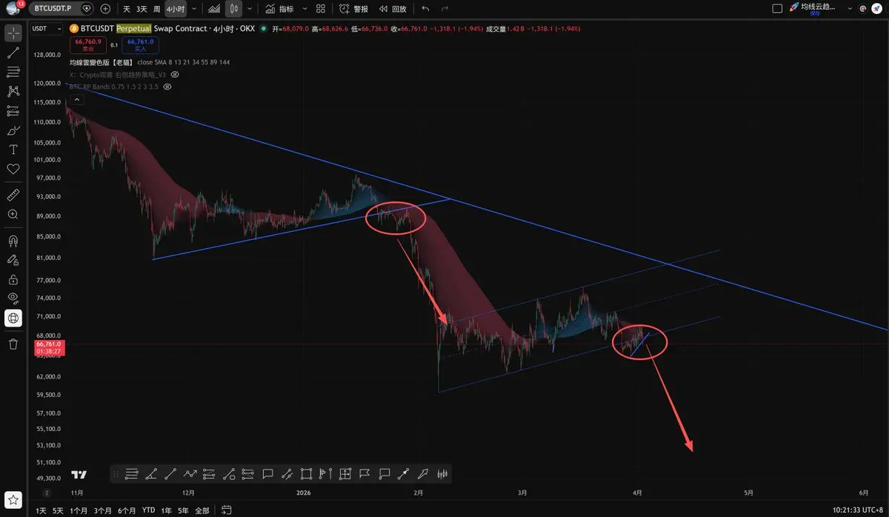Screen dimensions: 889x517
Task: Open the forecasting and measurement tools
Action: click(x=13, y=110)
